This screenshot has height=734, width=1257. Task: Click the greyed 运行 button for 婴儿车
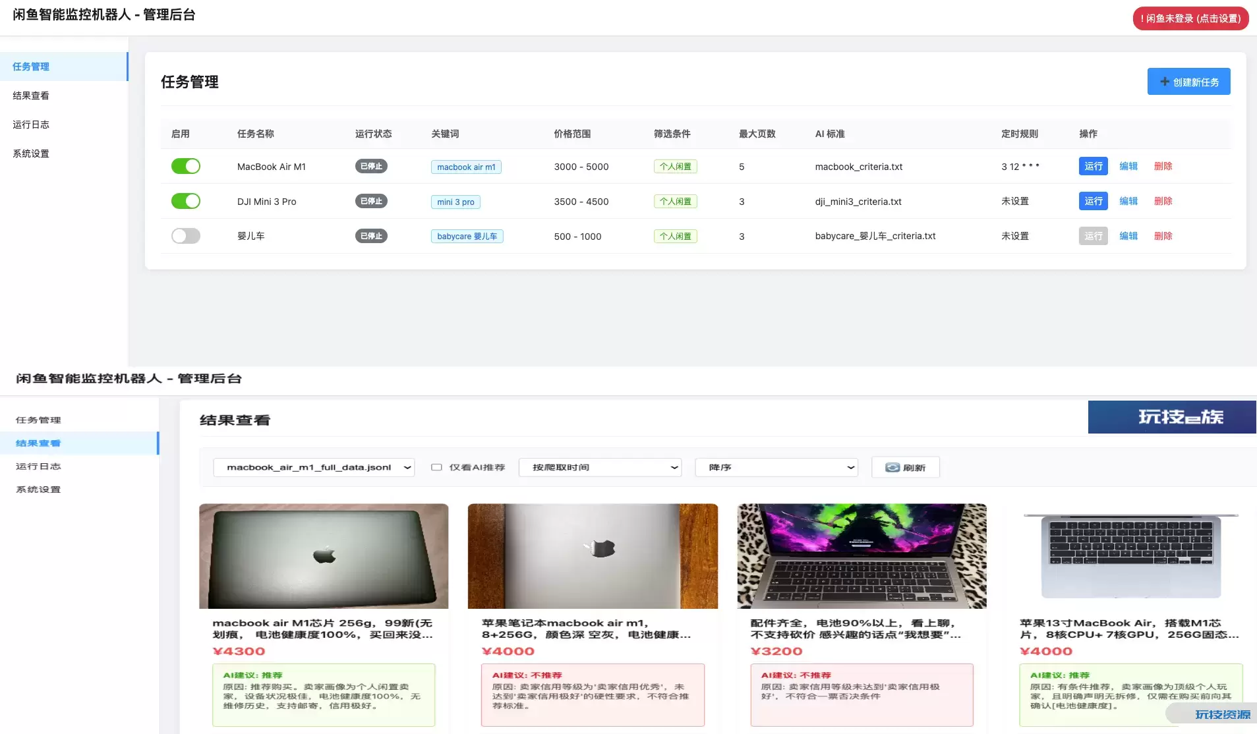(x=1094, y=236)
